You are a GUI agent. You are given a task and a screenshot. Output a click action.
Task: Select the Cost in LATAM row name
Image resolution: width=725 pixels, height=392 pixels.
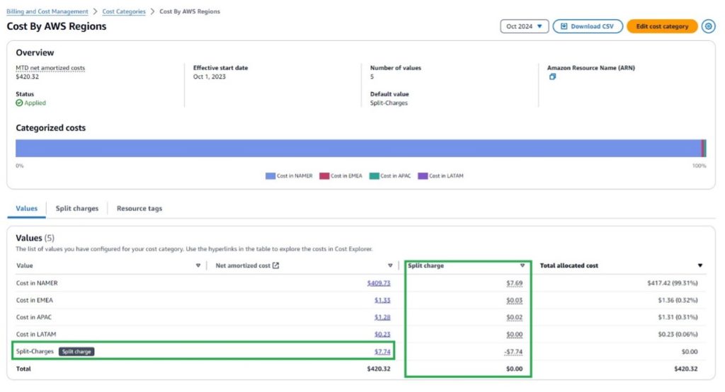click(36, 334)
